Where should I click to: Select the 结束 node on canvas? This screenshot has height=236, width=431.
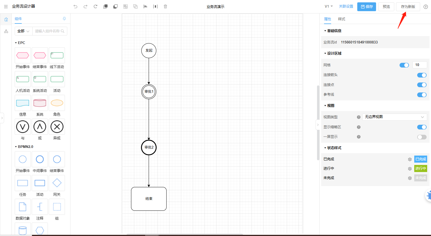point(149,199)
